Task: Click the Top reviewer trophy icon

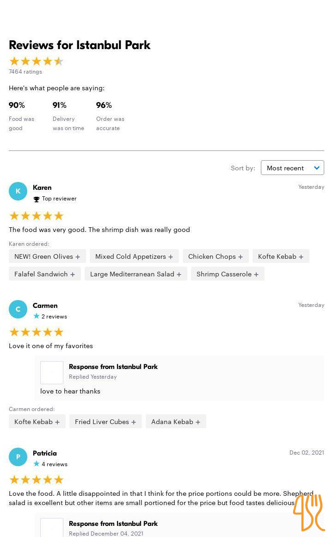Action: [x=37, y=200]
